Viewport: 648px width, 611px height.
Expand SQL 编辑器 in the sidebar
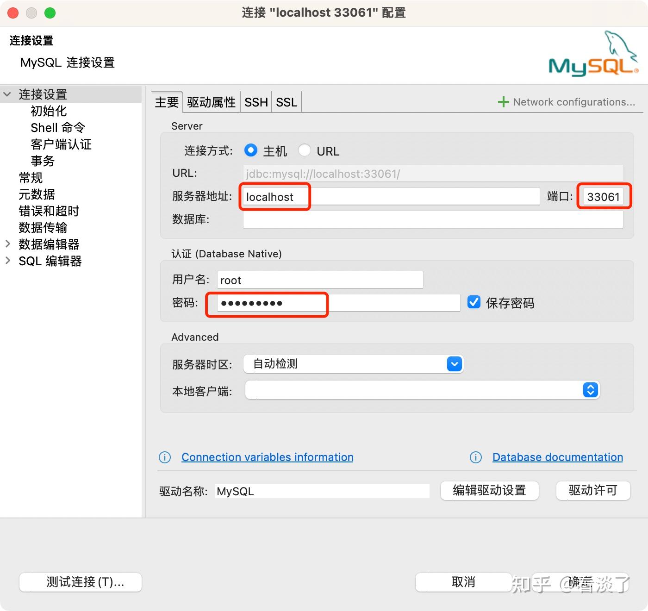click(x=8, y=261)
